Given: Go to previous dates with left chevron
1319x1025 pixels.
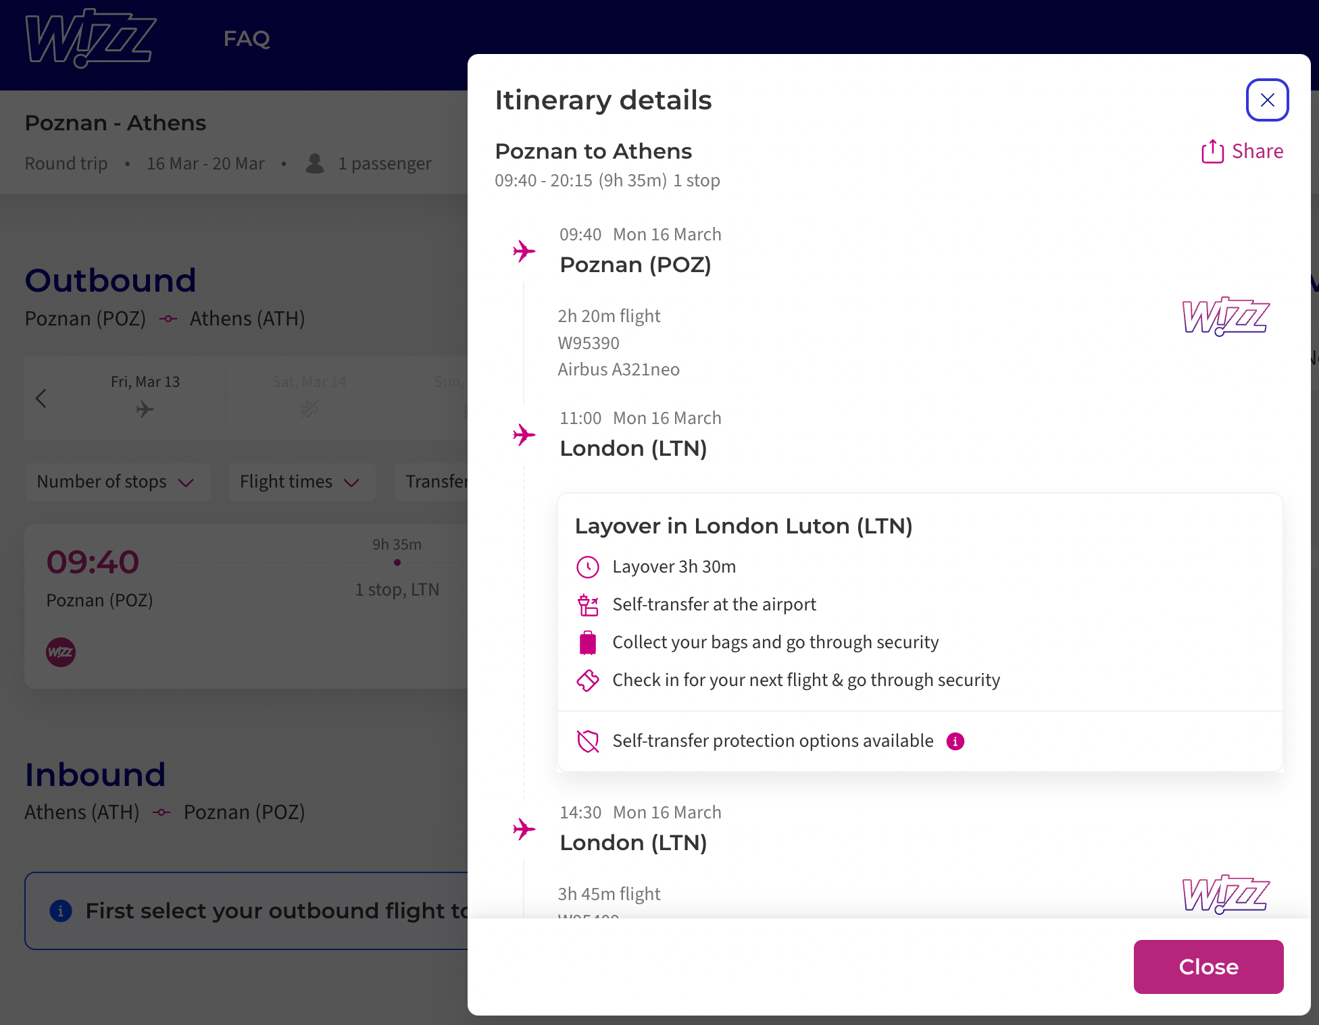Looking at the screenshot, I should pyautogui.click(x=41, y=398).
